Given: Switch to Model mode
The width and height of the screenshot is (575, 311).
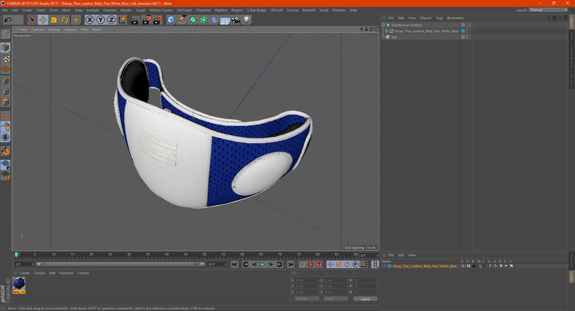Looking at the screenshot, I should point(5,48).
